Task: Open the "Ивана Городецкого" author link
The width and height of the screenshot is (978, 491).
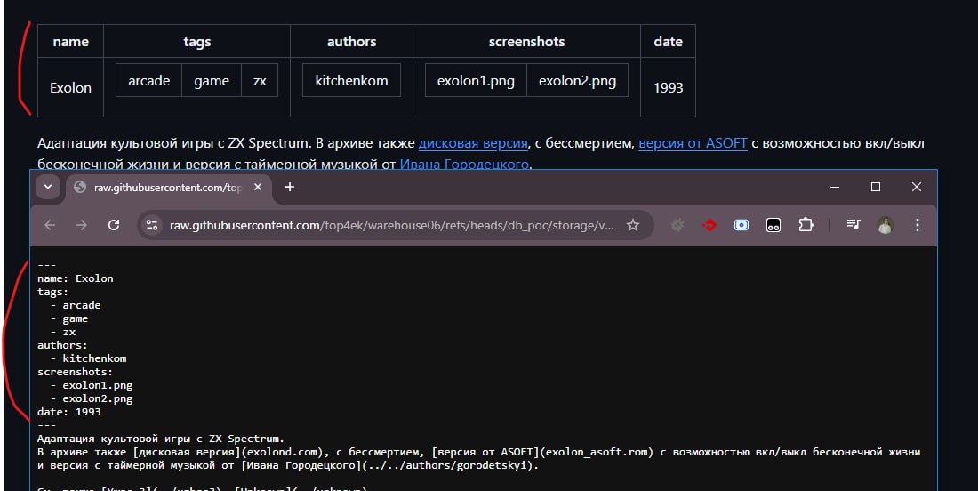Action: pos(464,164)
